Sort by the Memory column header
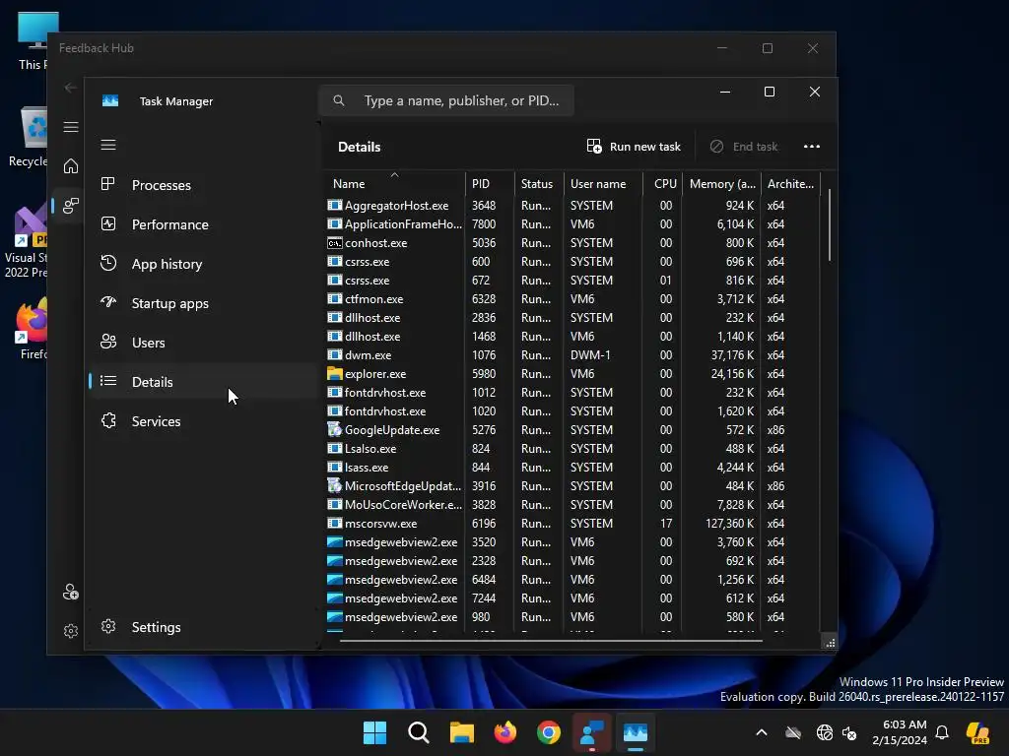The width and height of the screenshot is (1009, 756). click(722, 184)
